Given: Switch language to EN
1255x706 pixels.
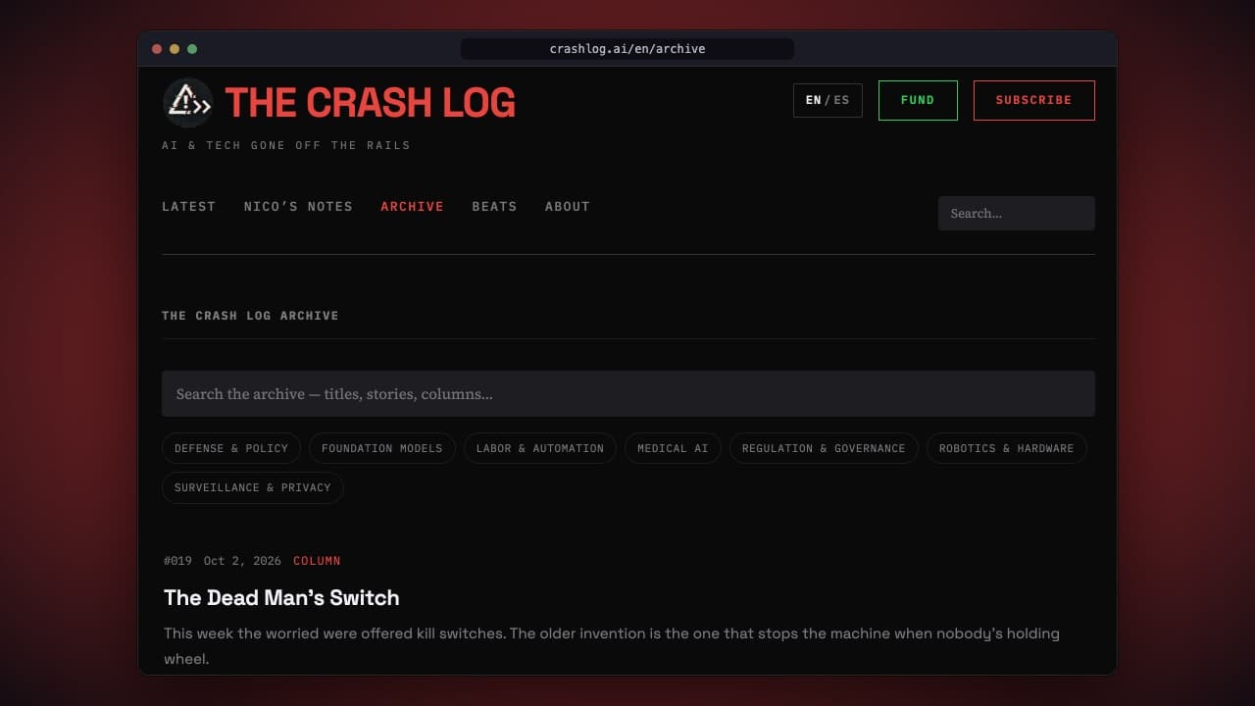Looking at the screenshot, I should tap(813, 100).
